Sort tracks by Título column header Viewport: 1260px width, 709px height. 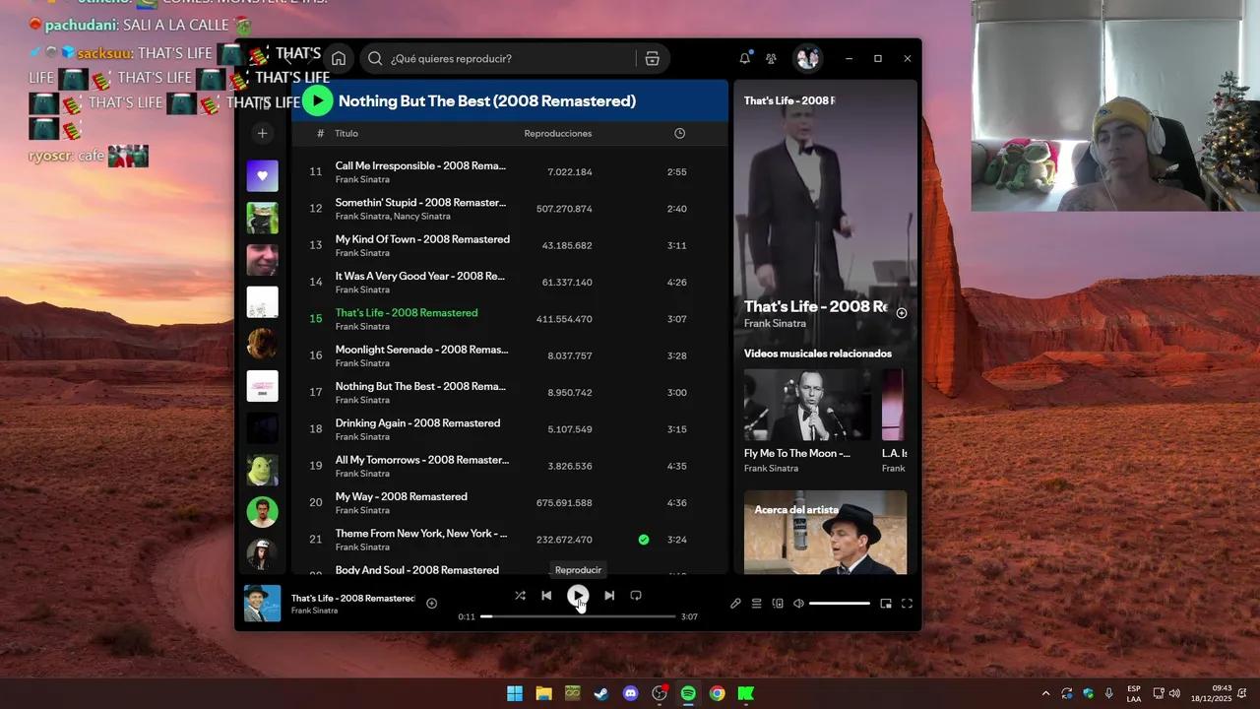pyautogui.click(x=346, y=133)
